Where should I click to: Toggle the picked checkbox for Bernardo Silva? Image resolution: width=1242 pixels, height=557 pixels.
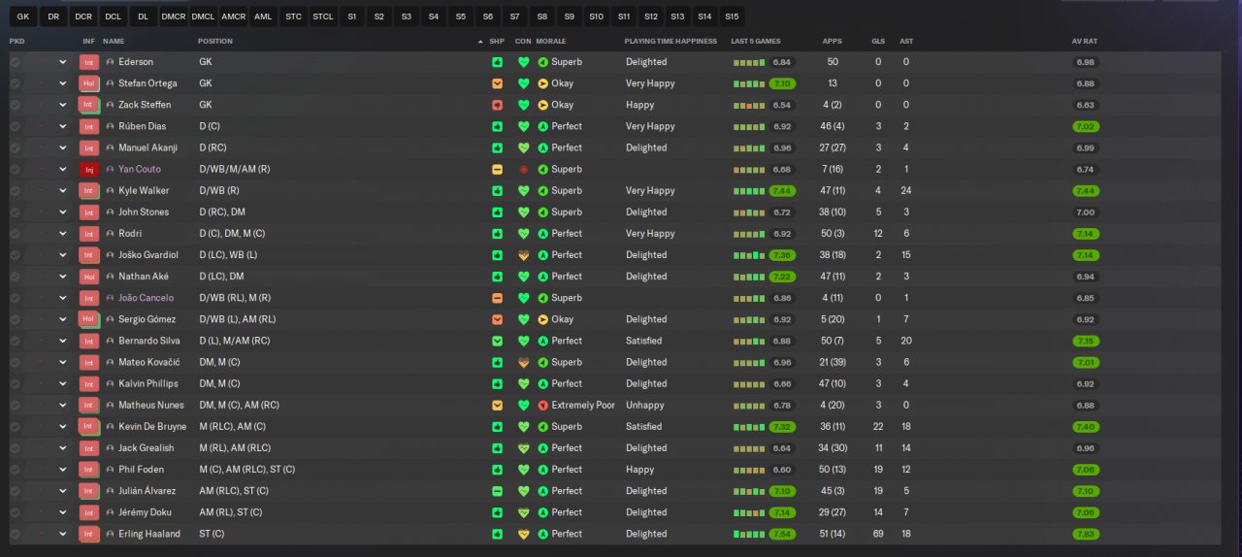[x=15, y=341]
